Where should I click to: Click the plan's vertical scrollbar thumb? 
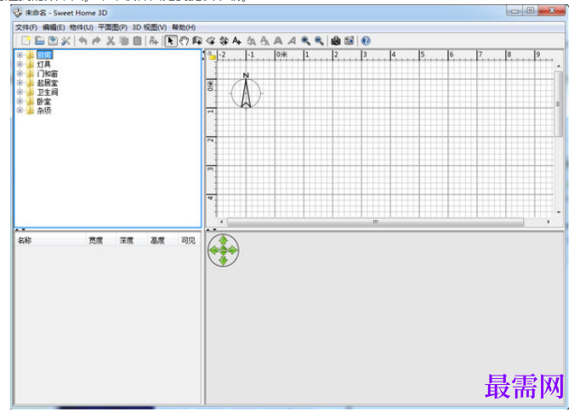click(558, 104)
